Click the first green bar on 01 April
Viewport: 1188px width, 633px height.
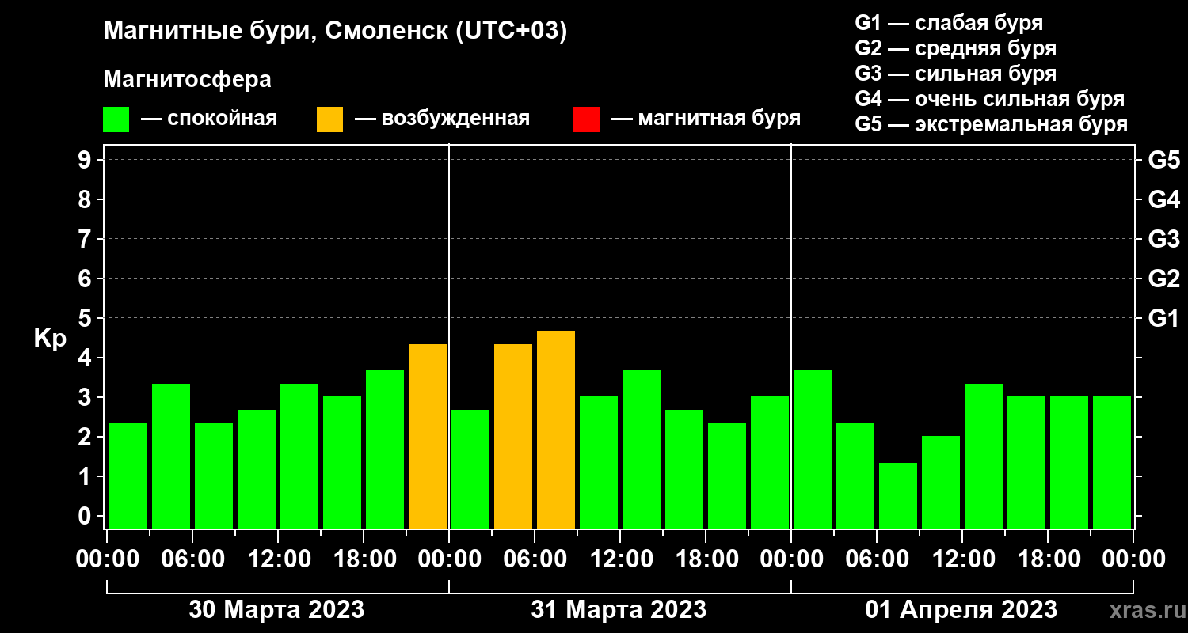click(x=813, y=449)
